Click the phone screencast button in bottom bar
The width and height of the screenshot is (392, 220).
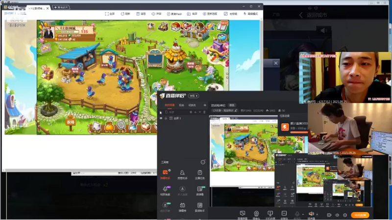(270, 215)
